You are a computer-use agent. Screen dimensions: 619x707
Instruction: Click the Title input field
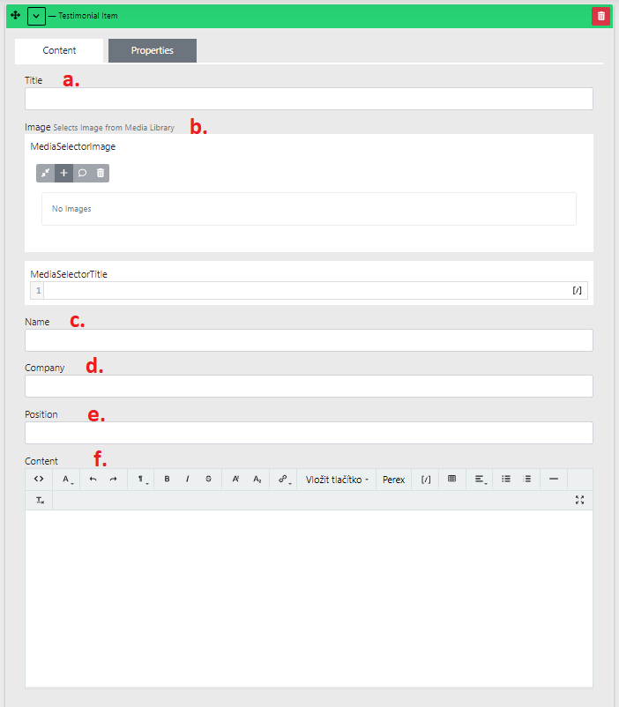[x=309, y=99]
